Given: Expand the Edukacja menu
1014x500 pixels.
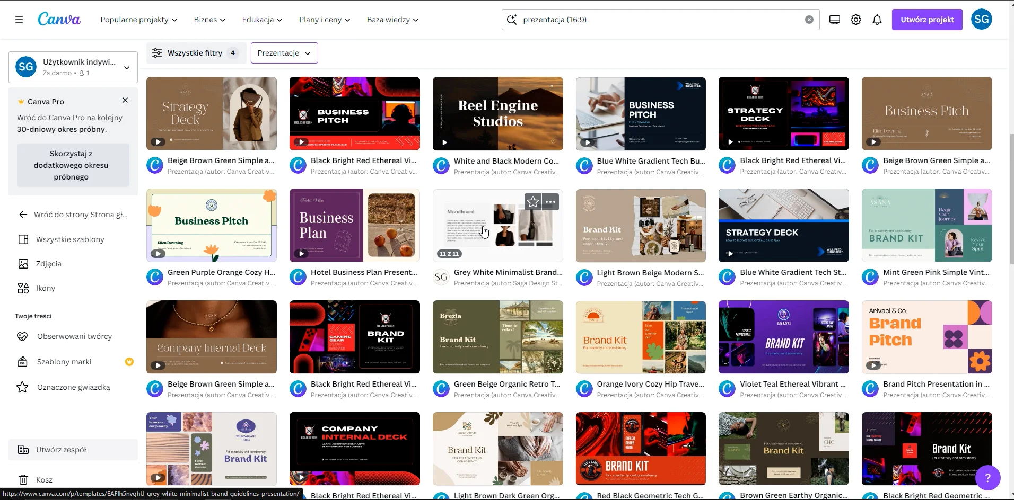Looking at the screenshot, I should coord(262,20).
